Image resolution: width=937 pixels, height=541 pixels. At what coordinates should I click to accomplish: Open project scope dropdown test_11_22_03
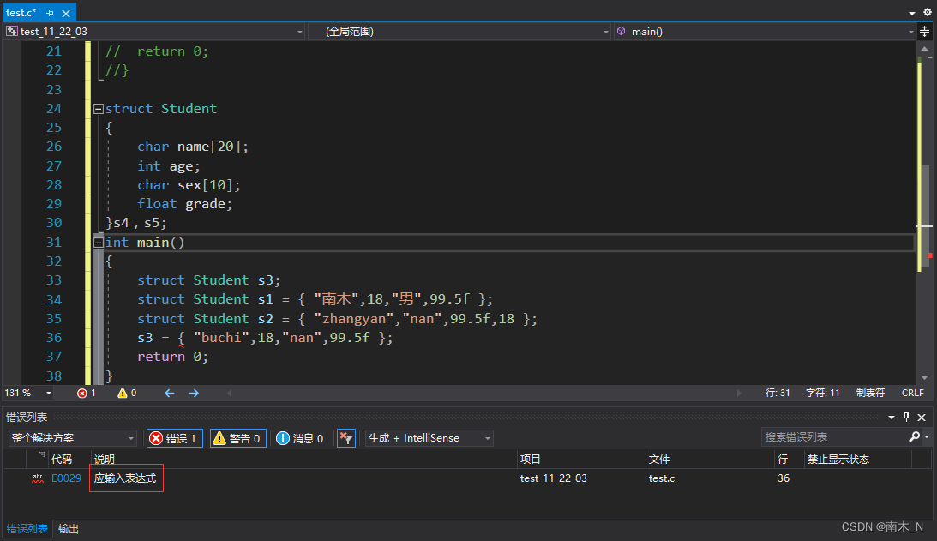coord(155,31)
